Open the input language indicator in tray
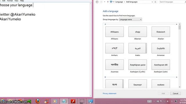The height and width of the screenshot is (104, 186). [172, 101]
